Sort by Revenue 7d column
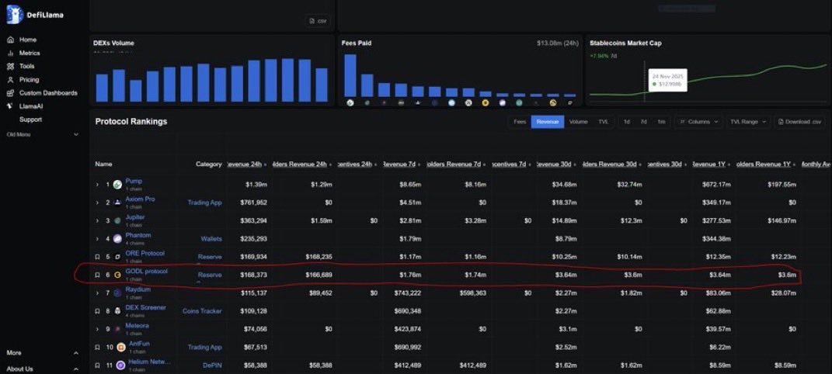 point(402,164)
